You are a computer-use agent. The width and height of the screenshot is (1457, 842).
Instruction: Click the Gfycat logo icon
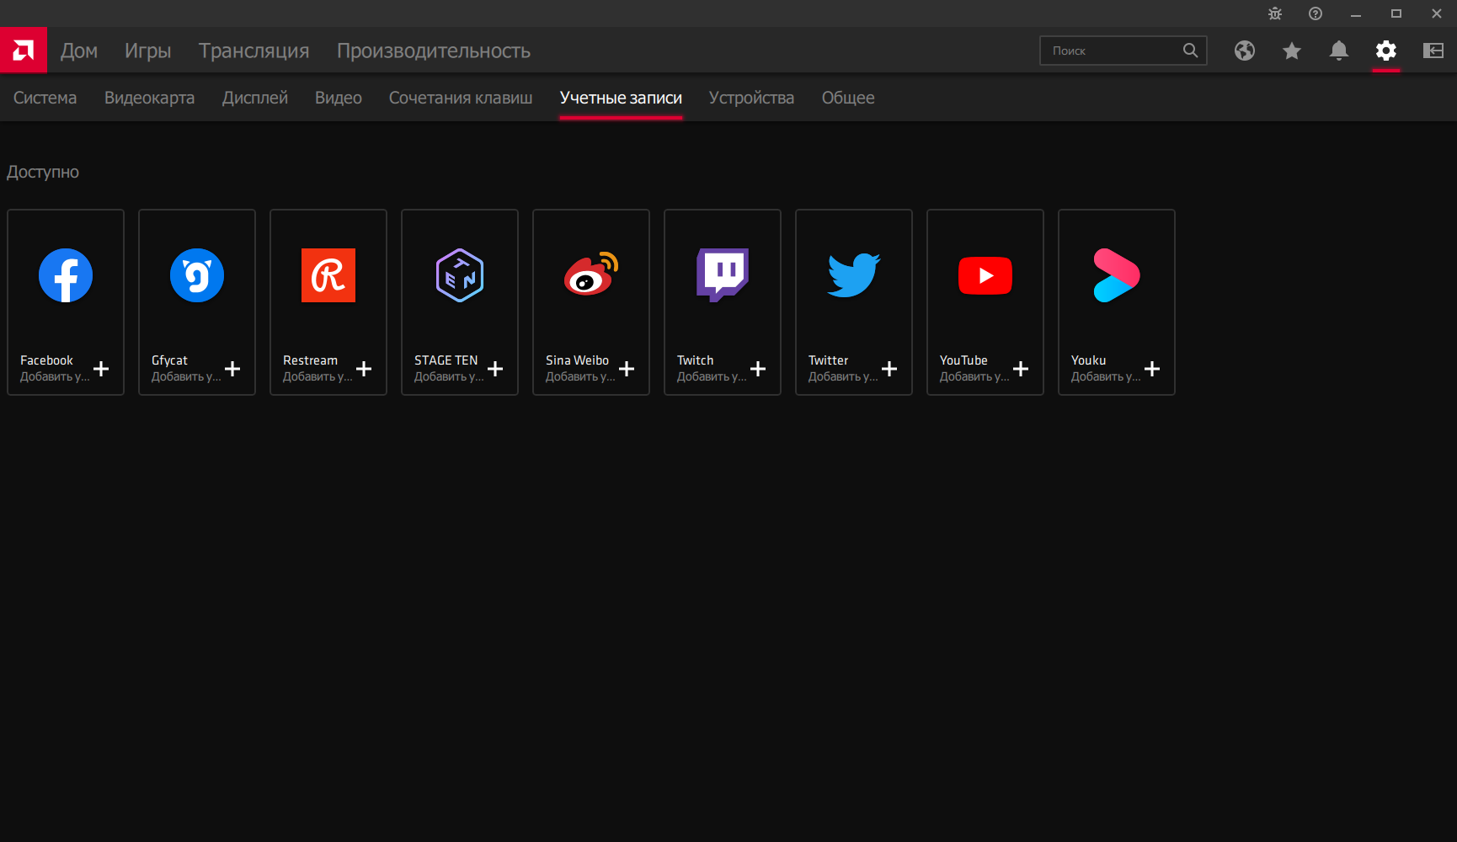pyautogui.click(x=197, y=275)
